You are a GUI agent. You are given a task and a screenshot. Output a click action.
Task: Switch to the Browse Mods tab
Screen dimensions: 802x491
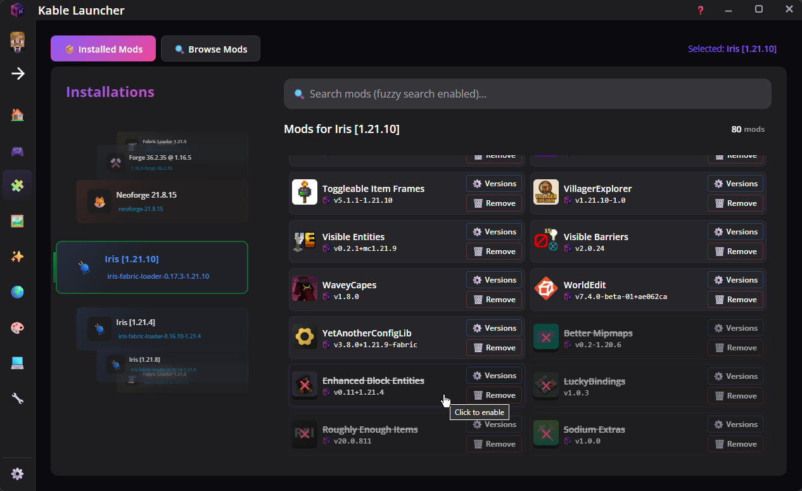210,48
